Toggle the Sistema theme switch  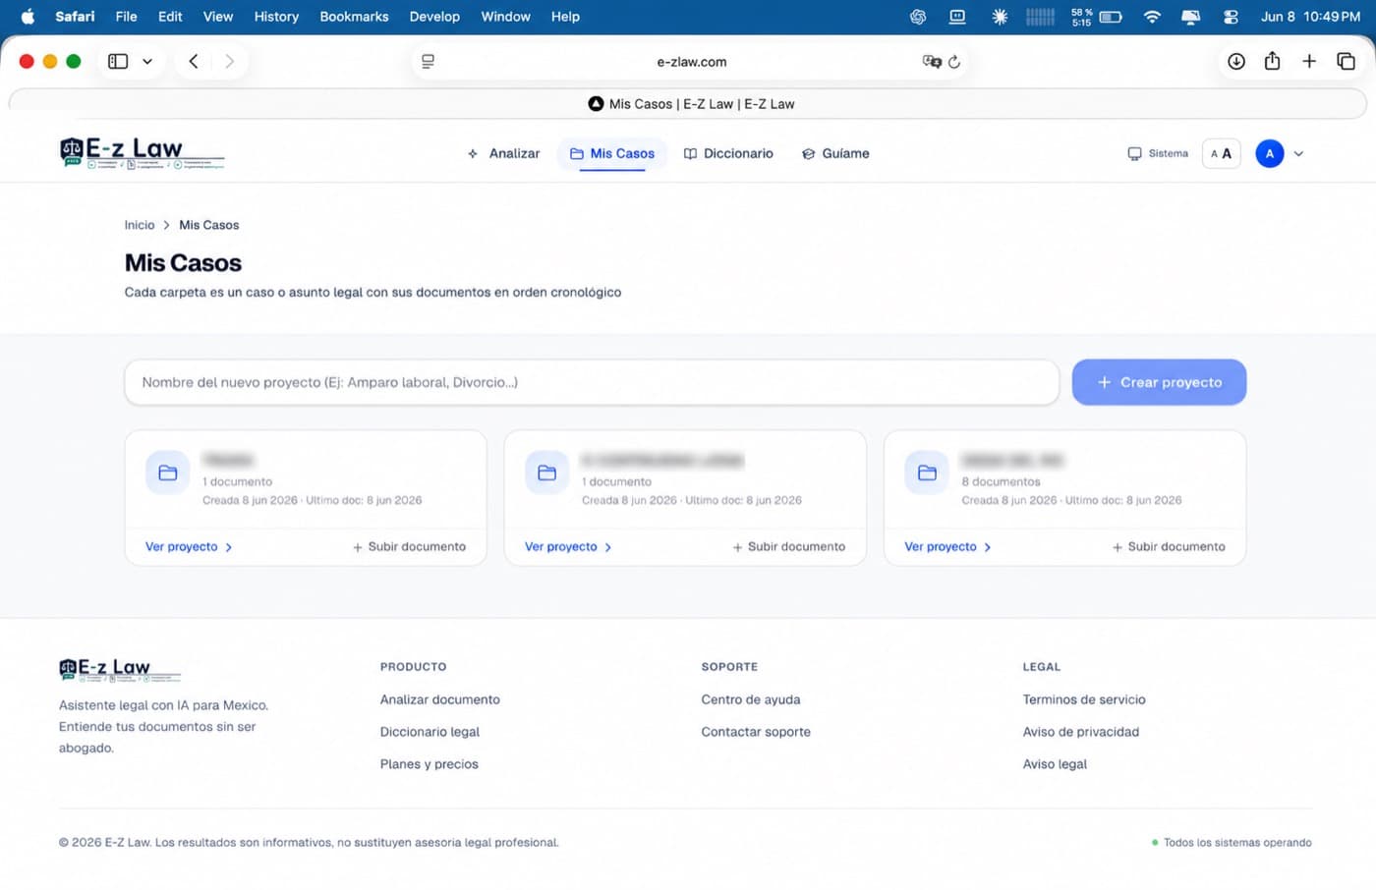[1158, 153]
